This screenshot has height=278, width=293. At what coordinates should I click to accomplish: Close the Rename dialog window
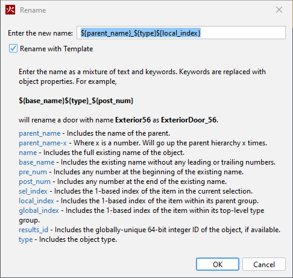pyautogui.click(x=279, y=10)
